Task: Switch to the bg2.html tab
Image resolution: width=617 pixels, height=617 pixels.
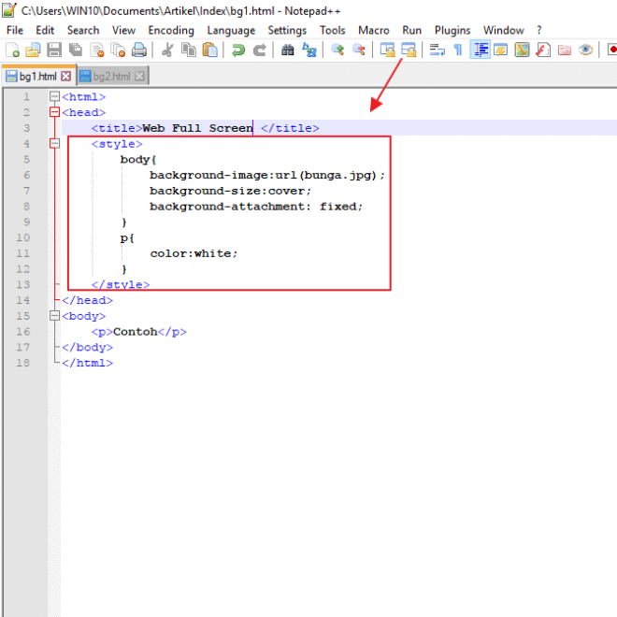Action: click(x=112, y=76)
